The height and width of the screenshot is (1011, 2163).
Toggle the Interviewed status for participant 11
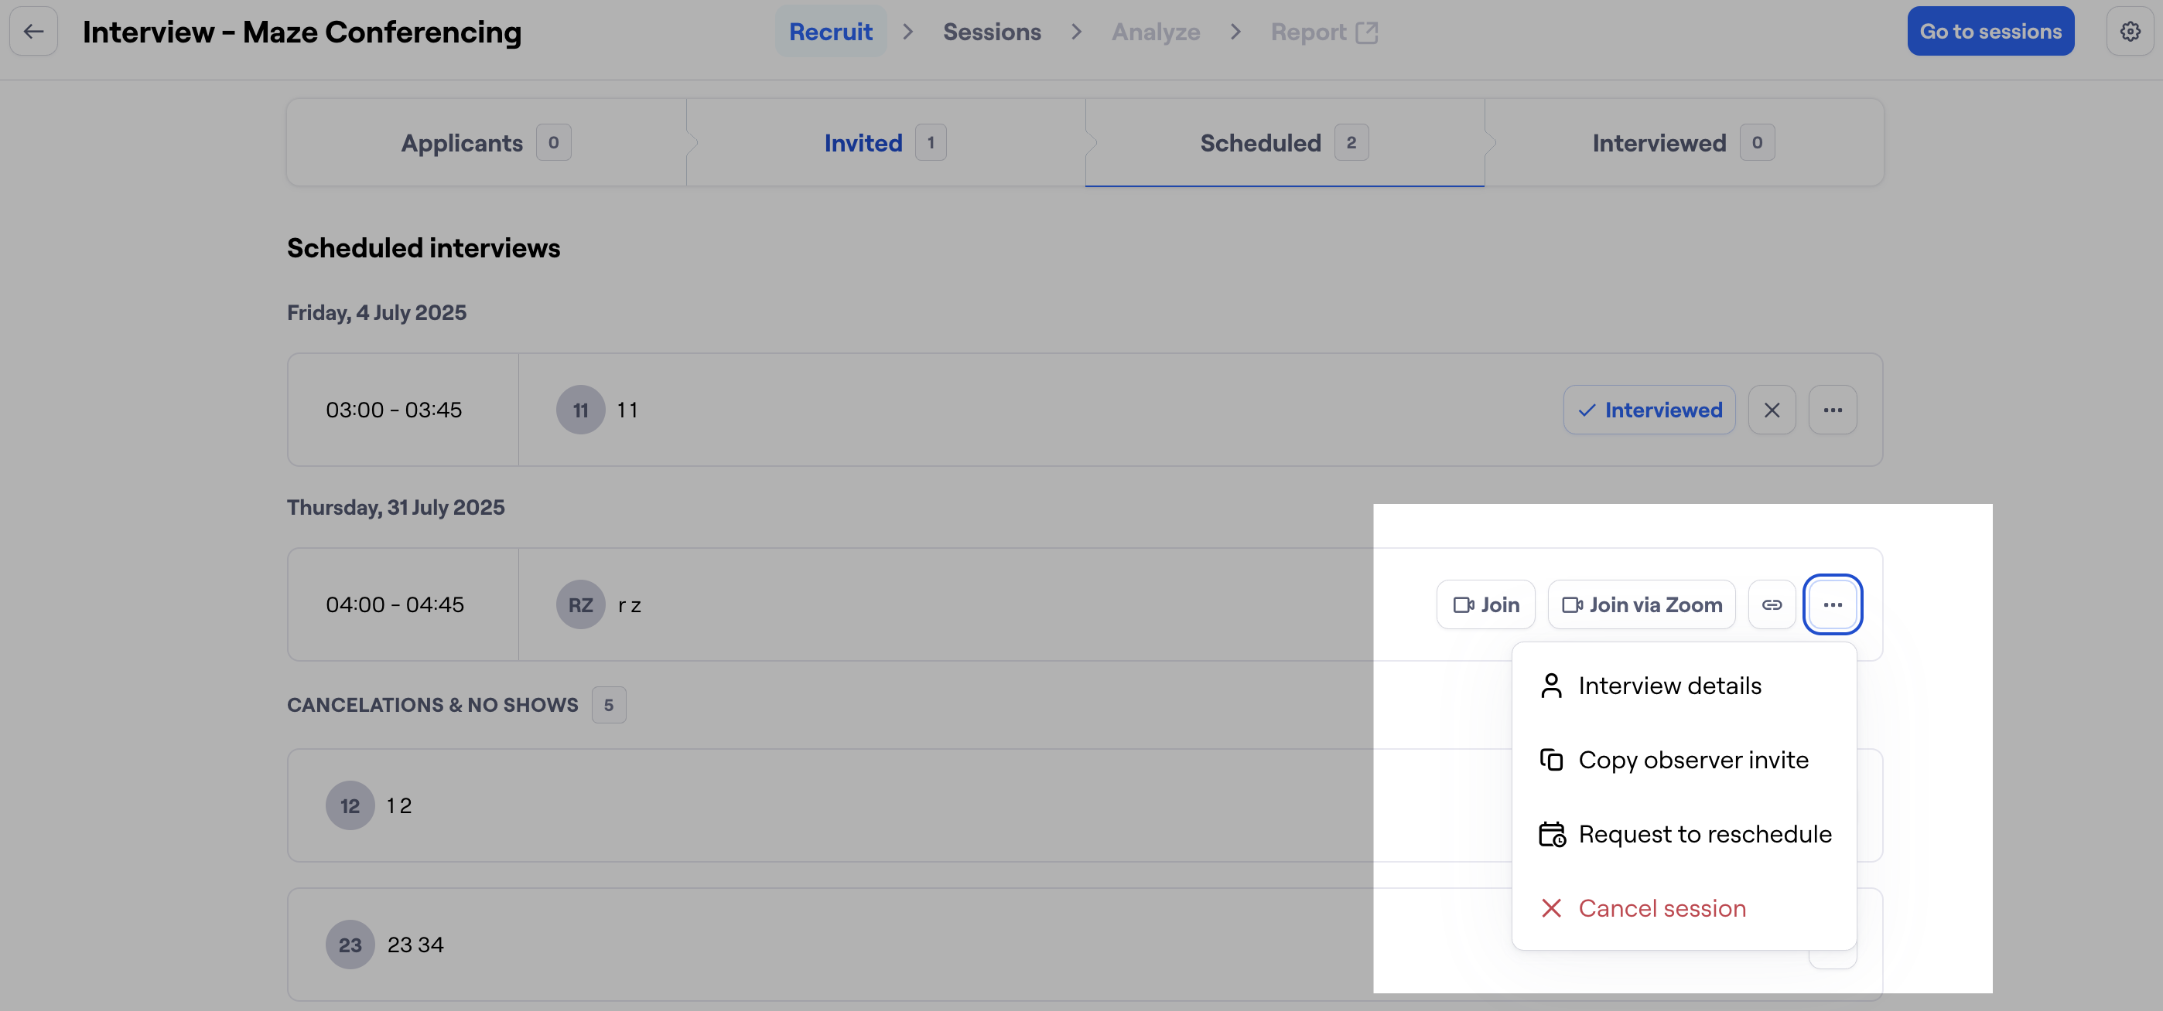1649,410
